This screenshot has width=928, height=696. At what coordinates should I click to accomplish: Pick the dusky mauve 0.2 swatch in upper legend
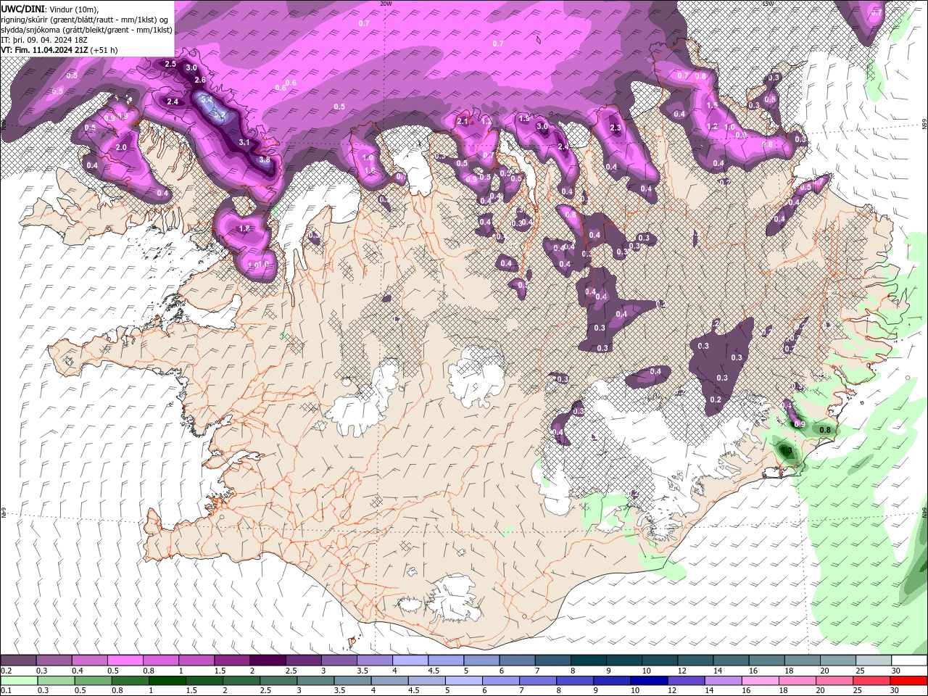(x=18, y=660)
